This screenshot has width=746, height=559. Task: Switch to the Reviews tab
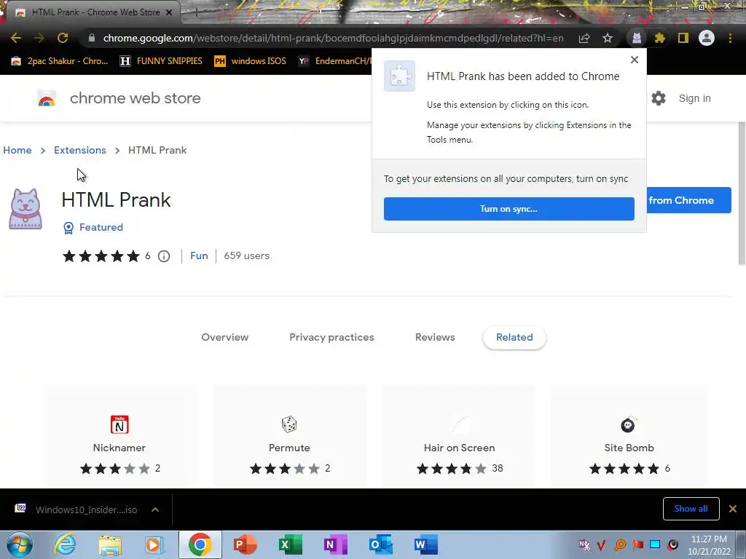click(x=435, y=338)
